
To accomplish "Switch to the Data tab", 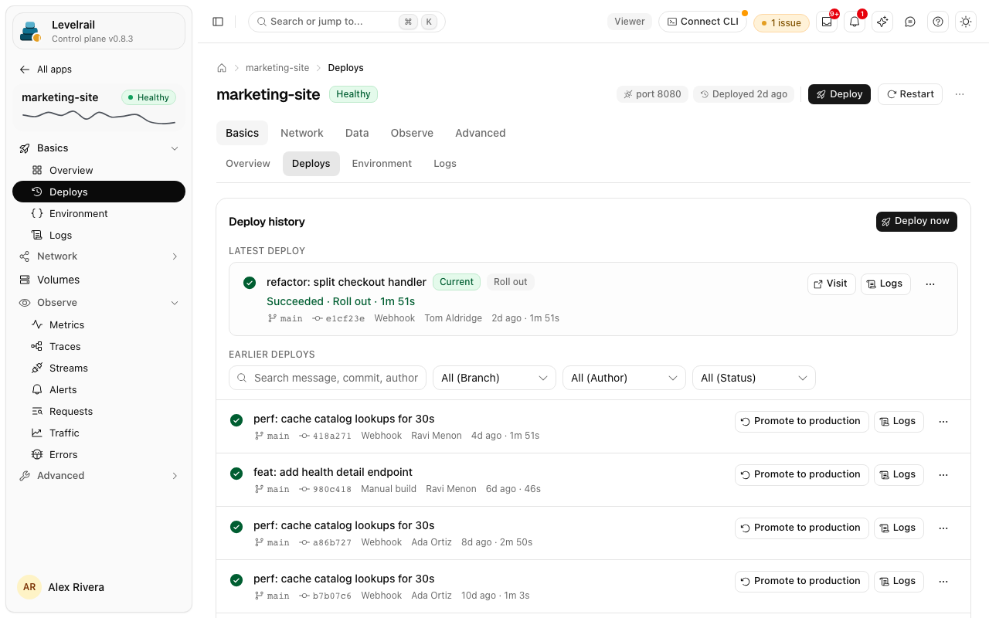I will click(x=357, y=133).
